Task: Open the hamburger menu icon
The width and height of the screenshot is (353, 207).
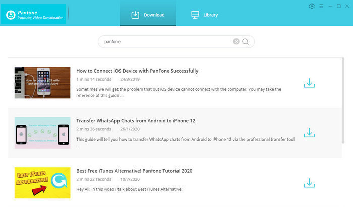Action: coord(321,6)
